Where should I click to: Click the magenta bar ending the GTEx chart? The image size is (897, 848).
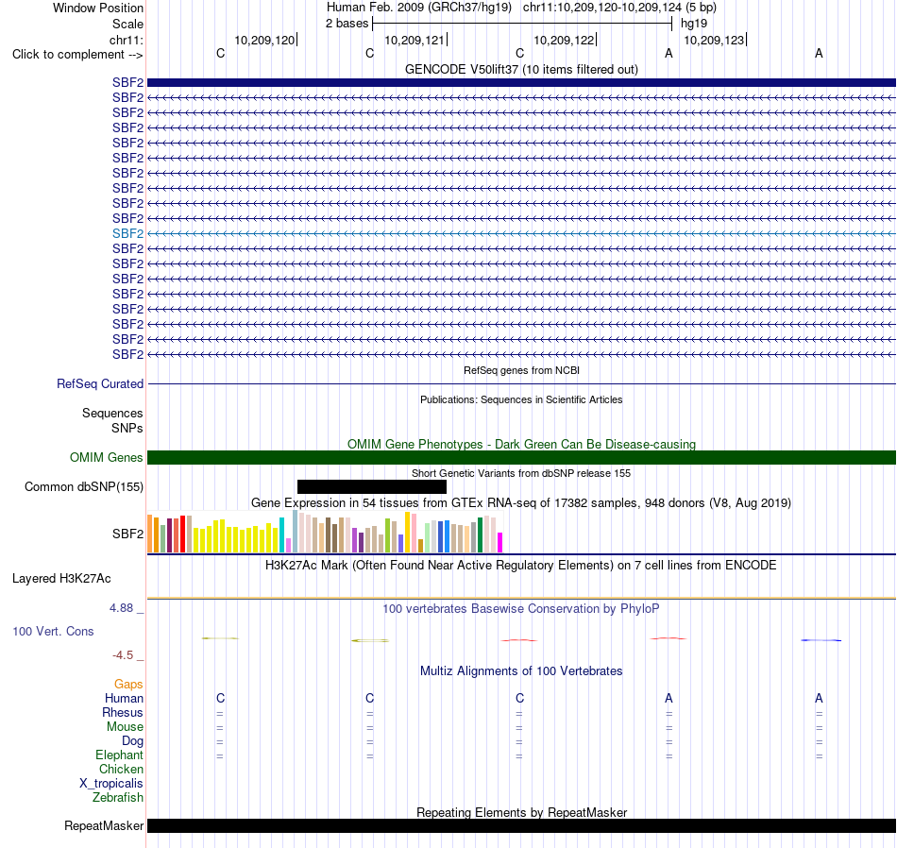(x=500, y=542)
